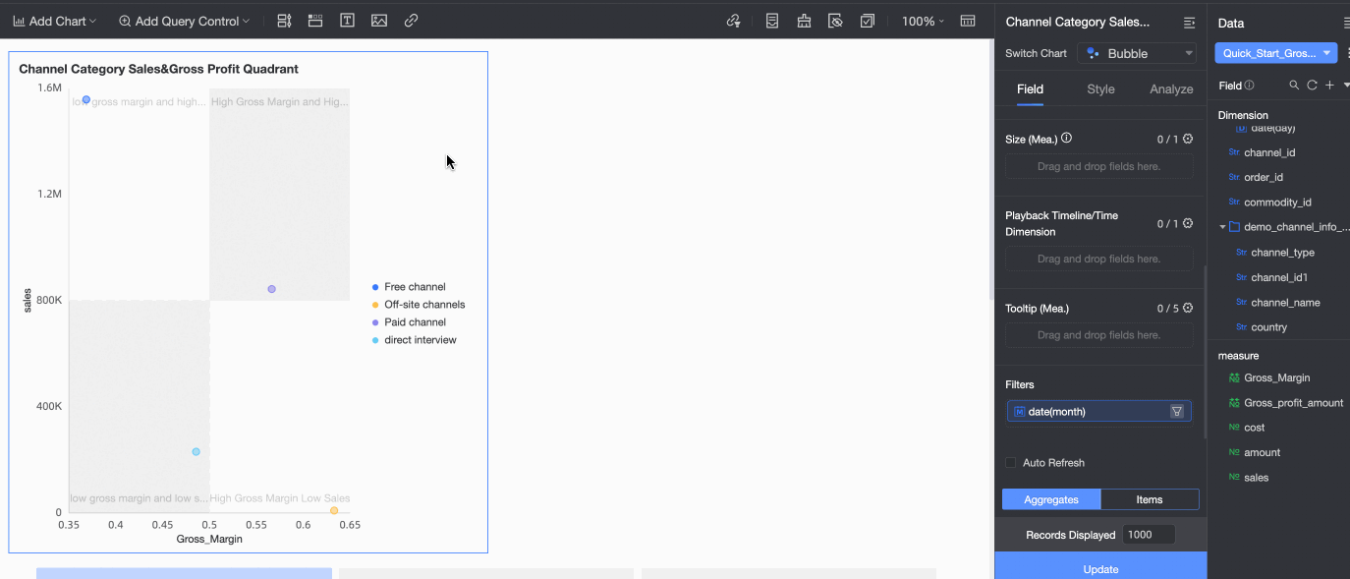Click the hidden display settings icon

[x=835, y=21]
